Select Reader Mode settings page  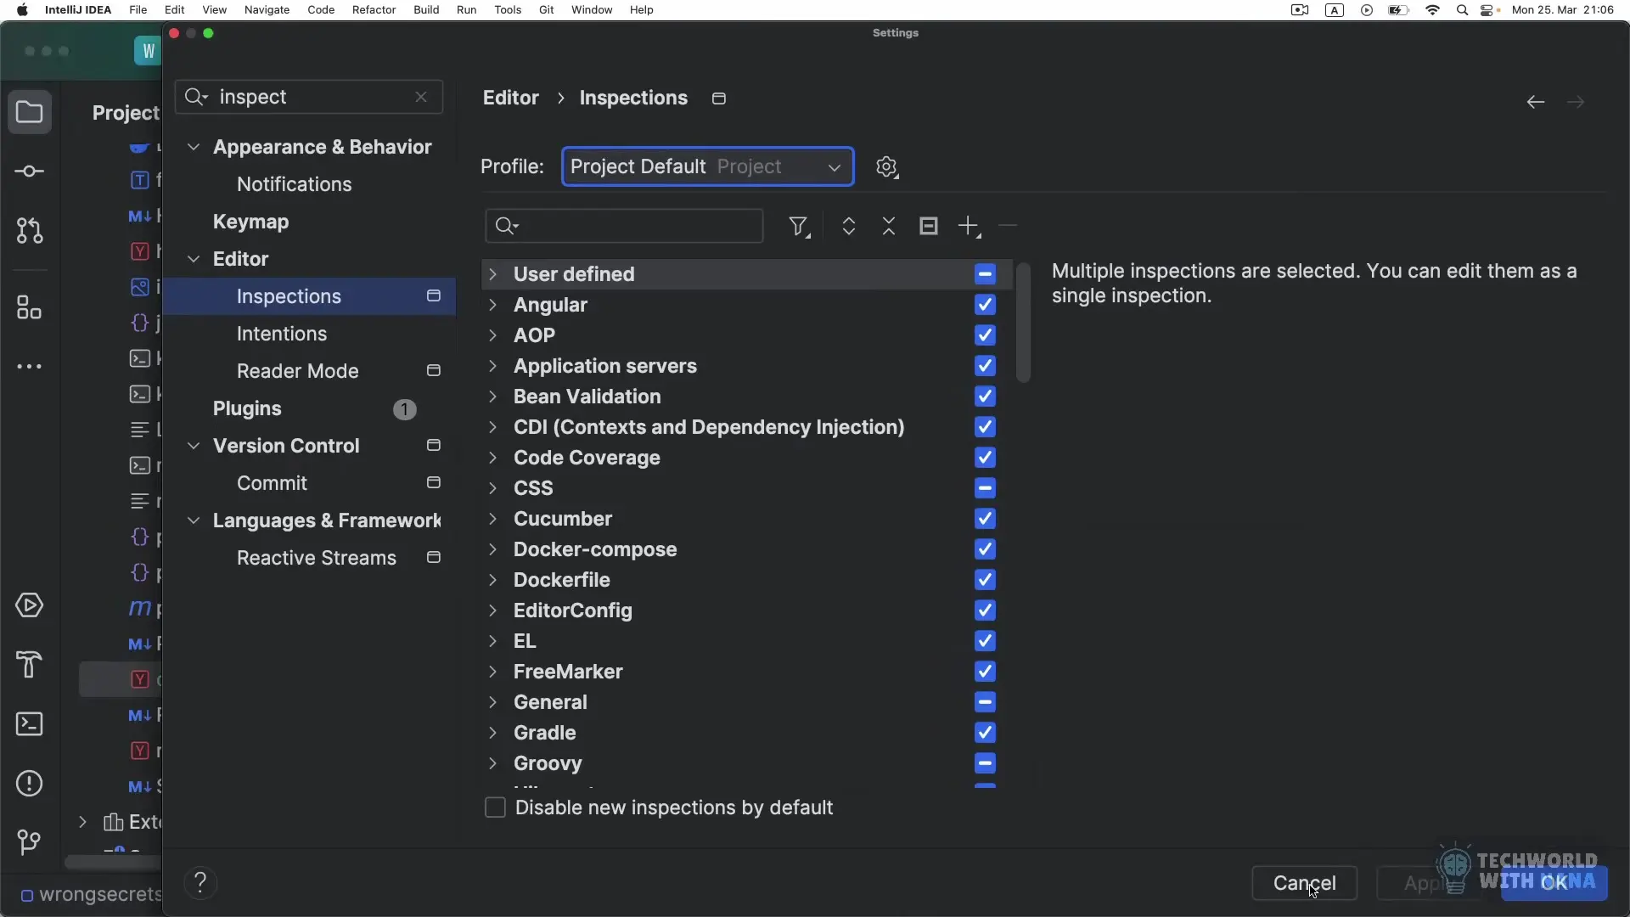tap(297, 371)
